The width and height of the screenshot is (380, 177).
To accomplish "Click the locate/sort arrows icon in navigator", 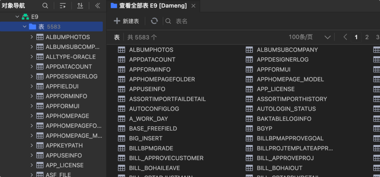I will (x=80, y=6).
